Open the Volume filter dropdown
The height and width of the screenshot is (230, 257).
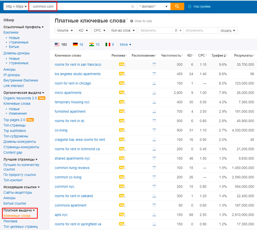pyautogui.click(x=65, y=30)
